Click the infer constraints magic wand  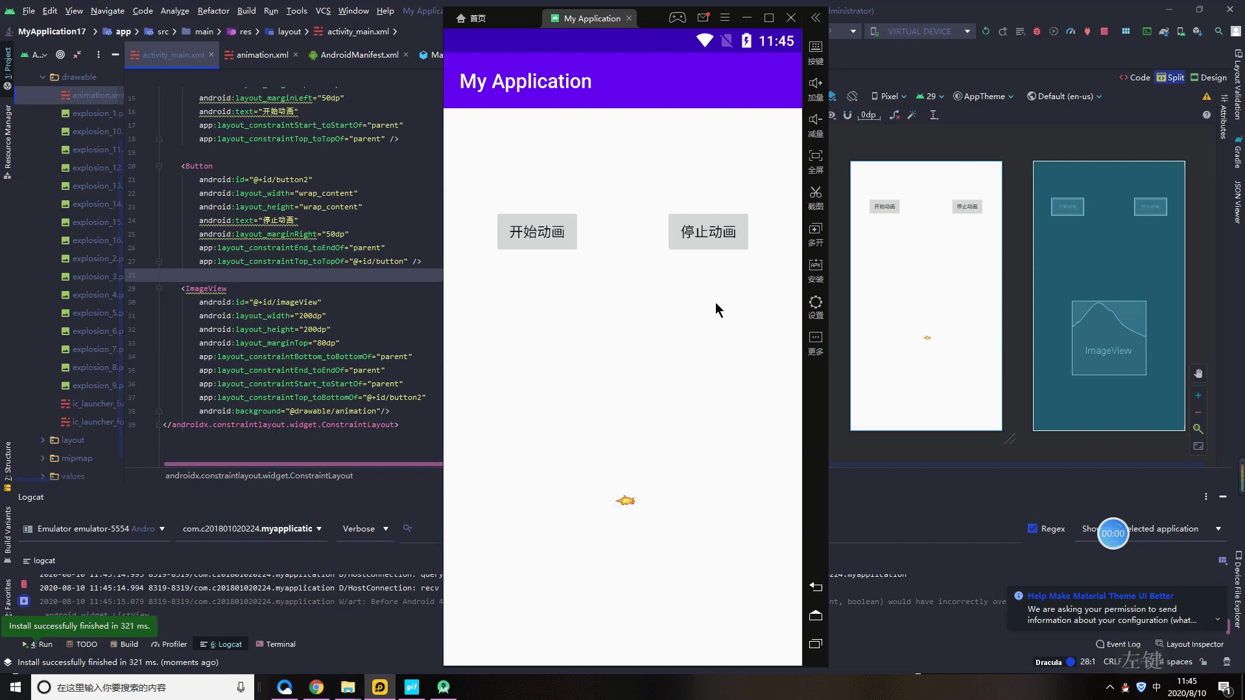point(912,115)
